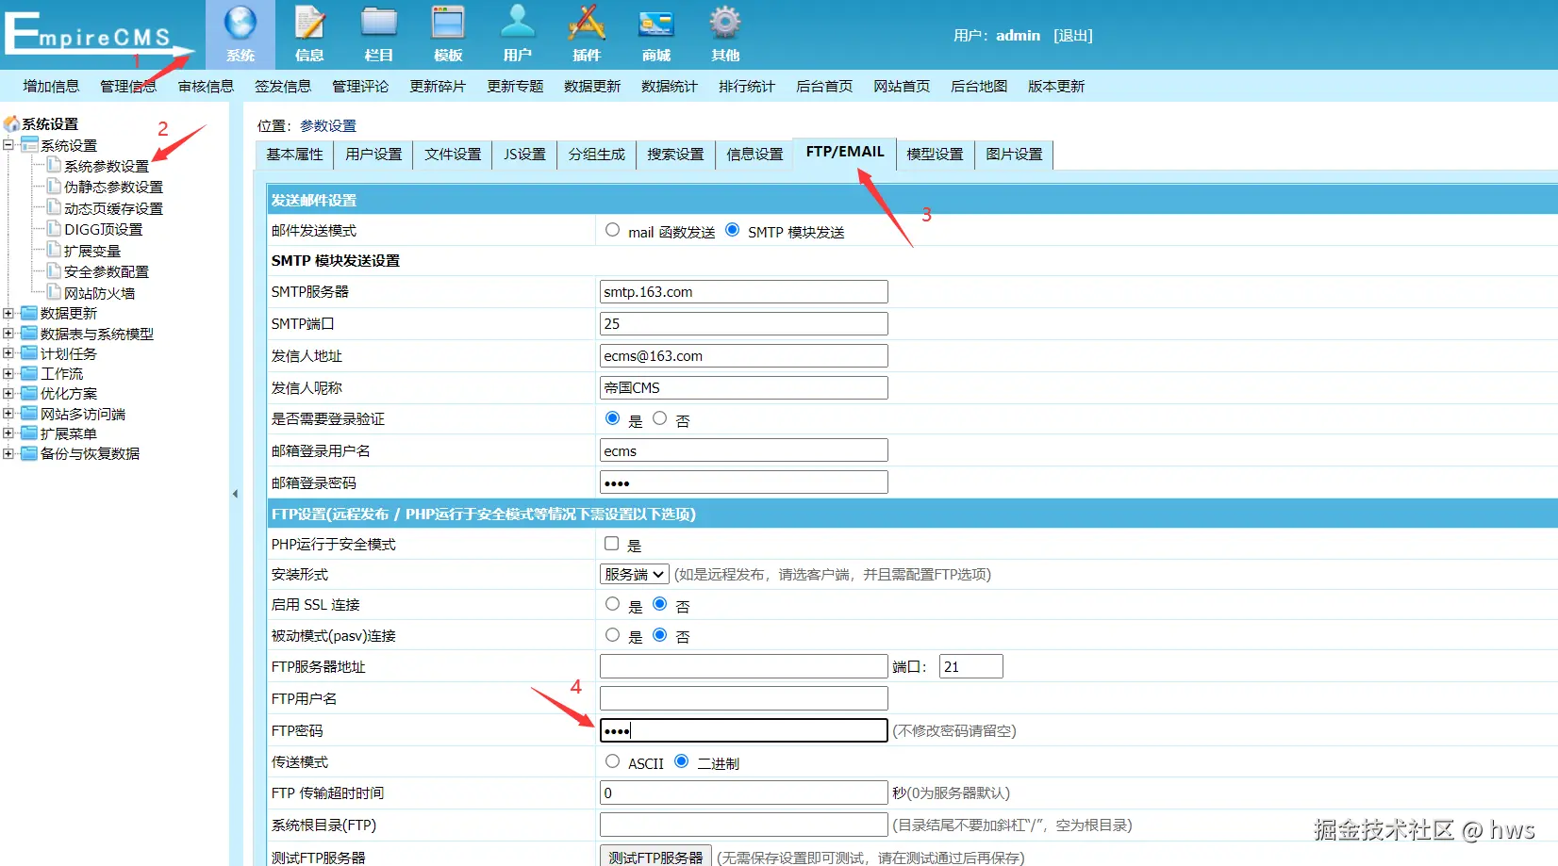Open the 版本更新 link
This screenshot has height=866, width=1558.
coord(1056,86)
